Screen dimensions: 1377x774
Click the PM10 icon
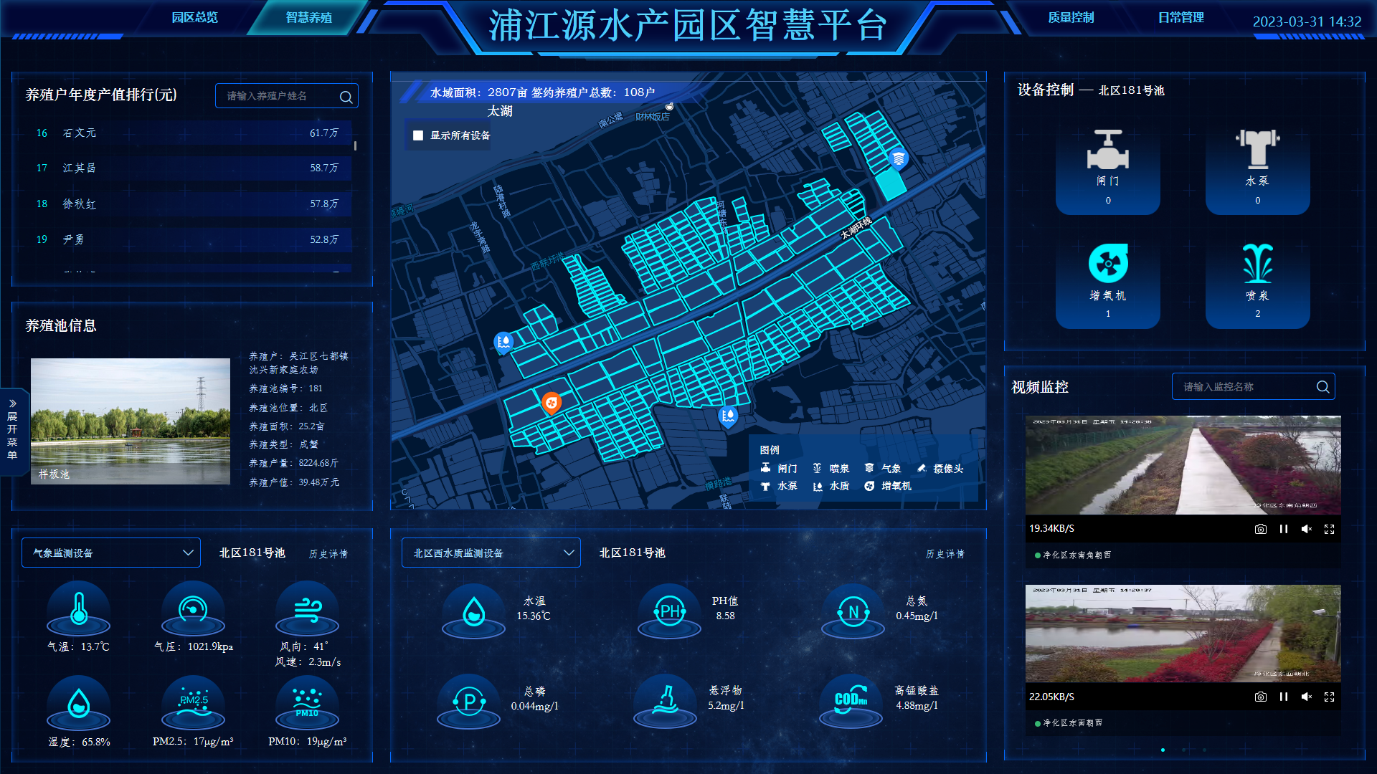coord(308,703)
